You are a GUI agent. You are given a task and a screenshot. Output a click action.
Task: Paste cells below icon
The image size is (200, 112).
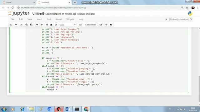click(31, 25)
